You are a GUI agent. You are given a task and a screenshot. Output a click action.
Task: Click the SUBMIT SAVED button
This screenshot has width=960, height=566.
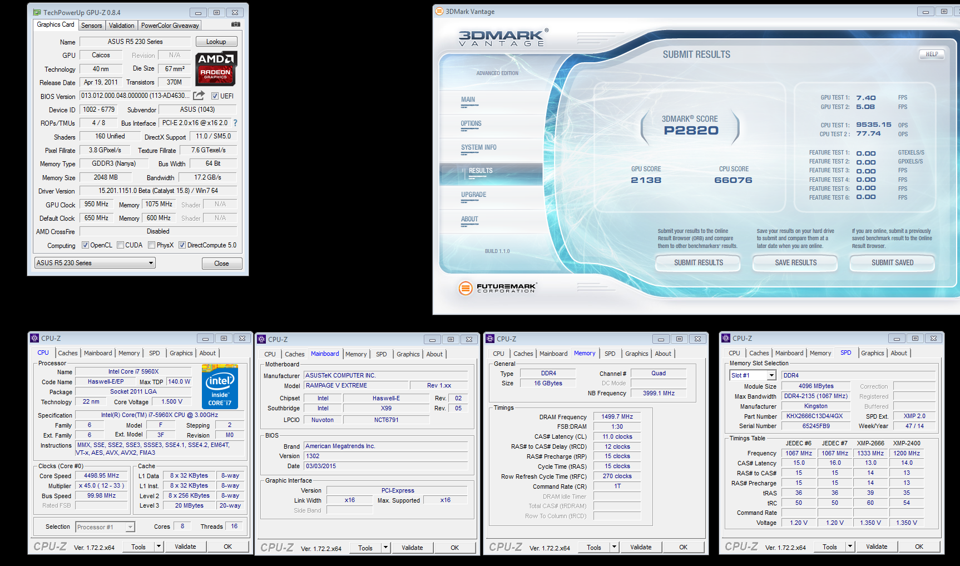click(x=892, y=263)
